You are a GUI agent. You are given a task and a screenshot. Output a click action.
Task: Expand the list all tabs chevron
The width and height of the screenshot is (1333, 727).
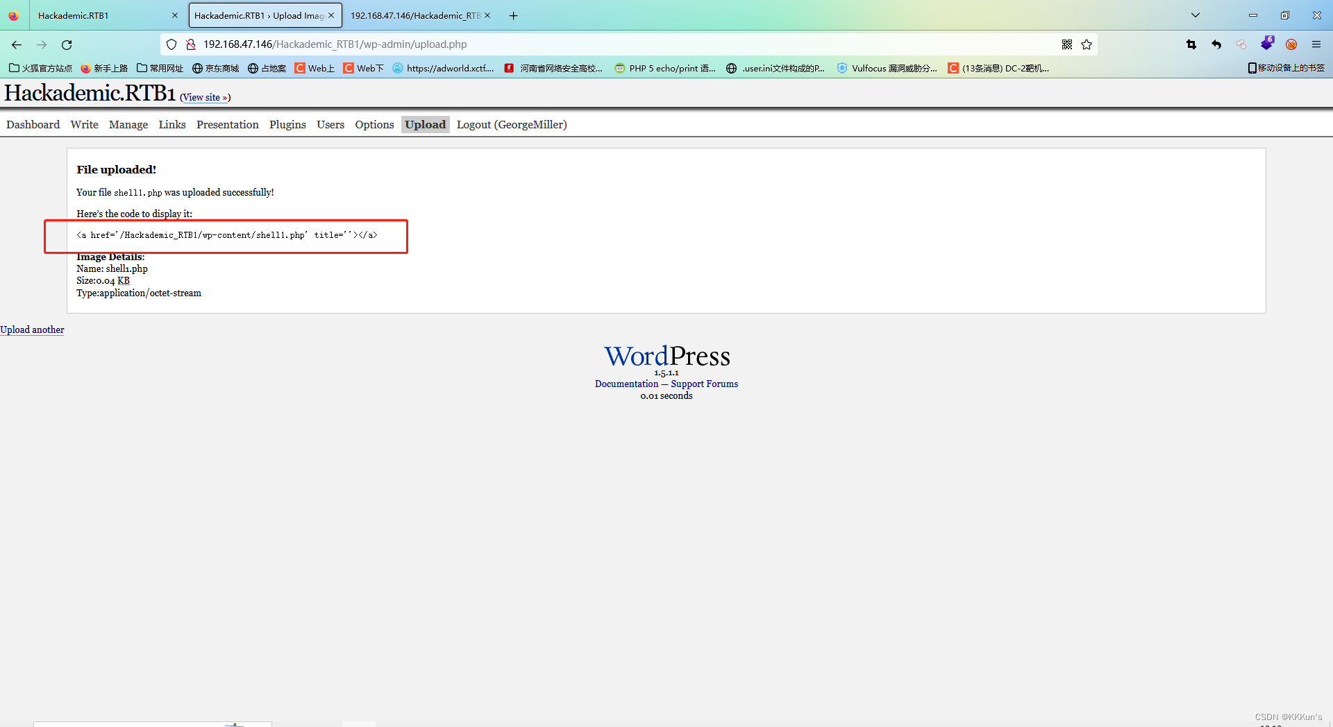1196,15
